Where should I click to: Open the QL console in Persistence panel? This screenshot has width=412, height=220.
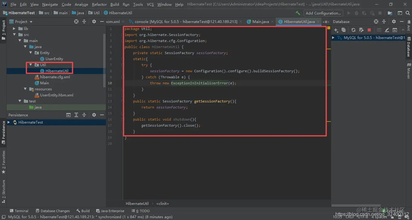tap(68, 115)
